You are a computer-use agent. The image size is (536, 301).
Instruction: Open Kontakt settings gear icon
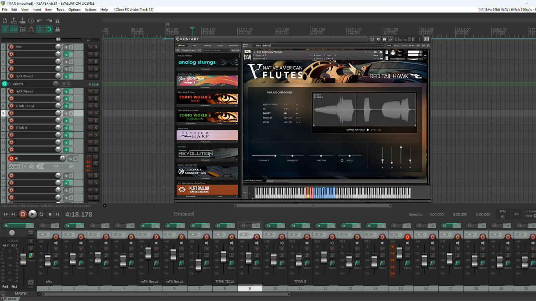[378, 39]
